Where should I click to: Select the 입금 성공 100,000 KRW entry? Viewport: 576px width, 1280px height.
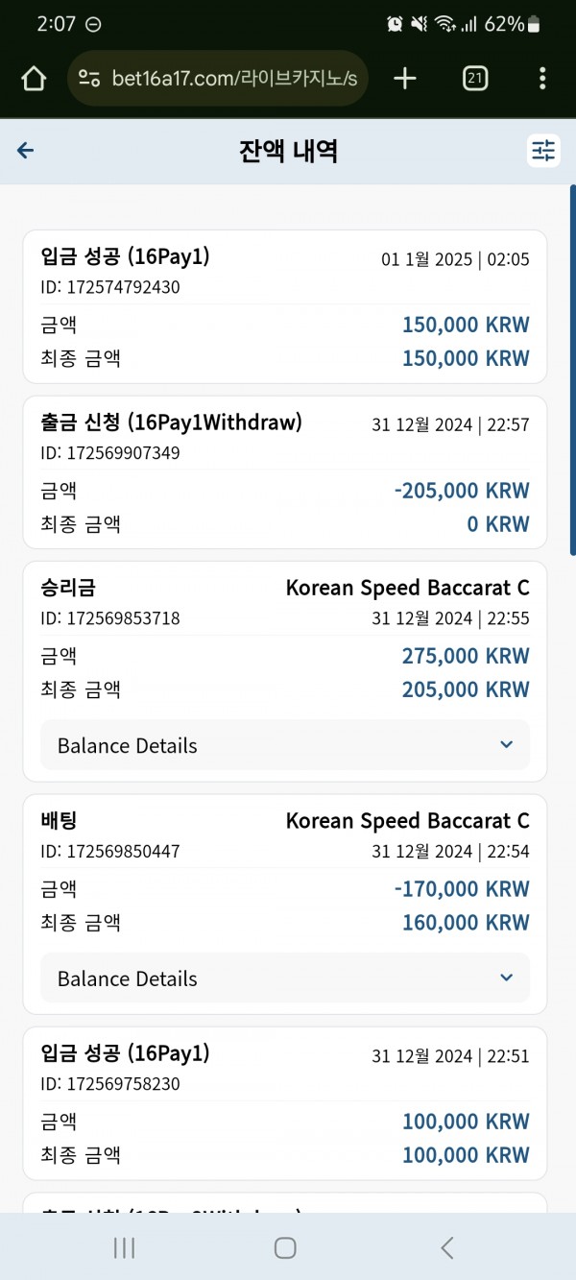tap(285, 1103)
